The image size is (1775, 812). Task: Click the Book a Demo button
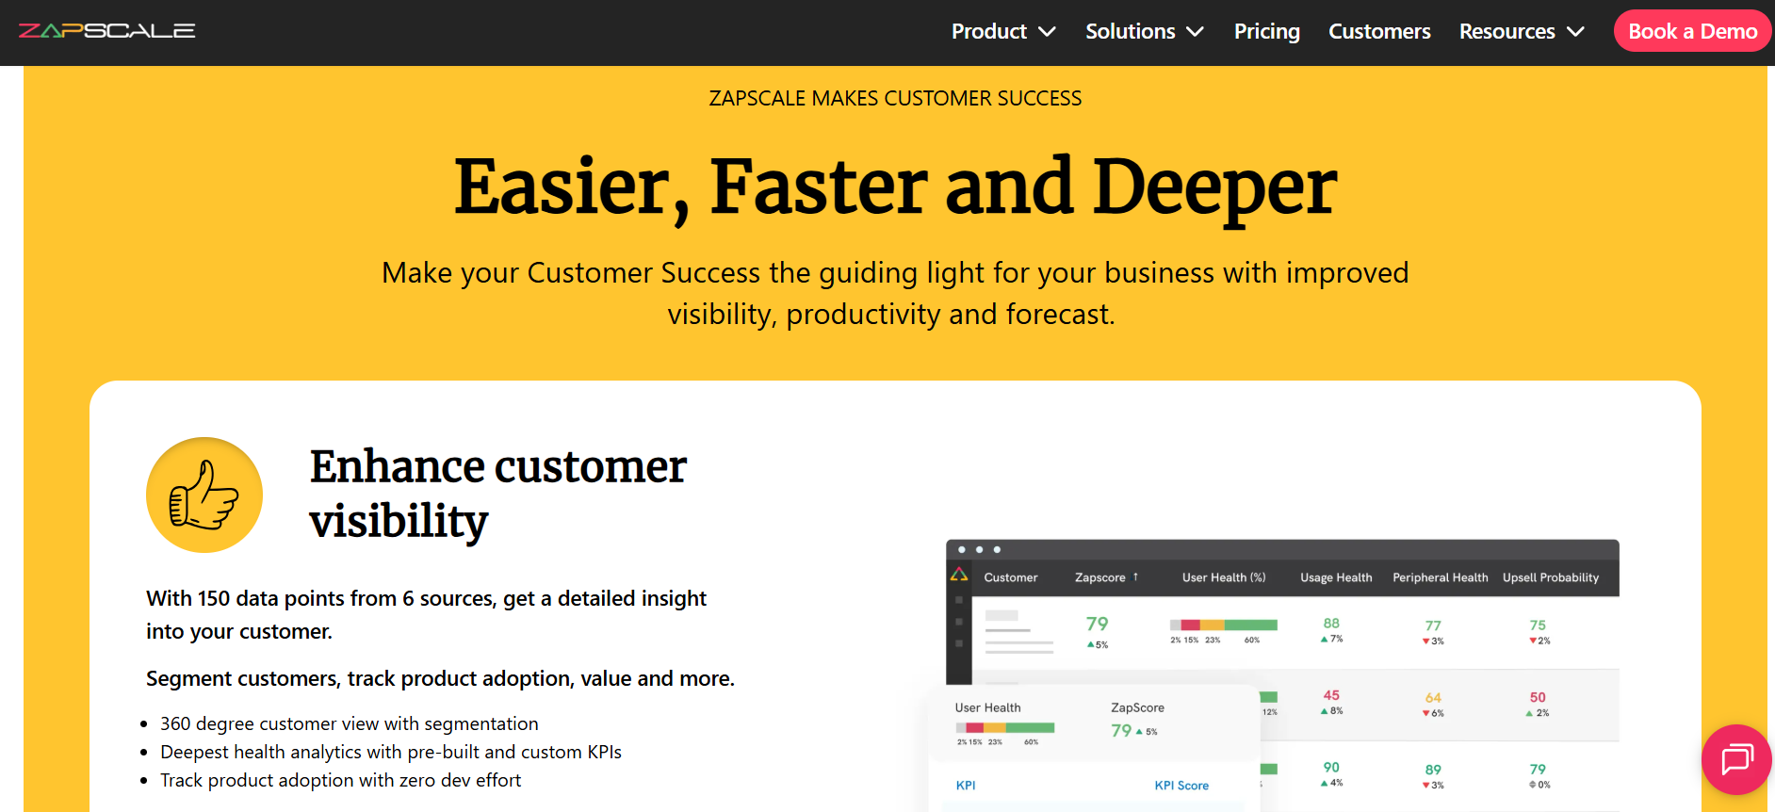pos(1692,31)
